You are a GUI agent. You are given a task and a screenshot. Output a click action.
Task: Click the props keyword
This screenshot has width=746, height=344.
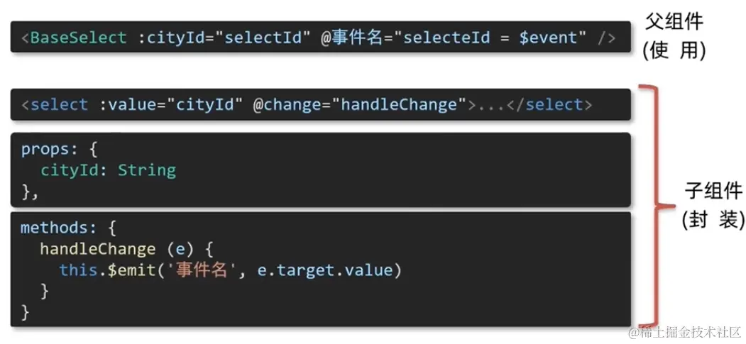click(x=44, y=150)
